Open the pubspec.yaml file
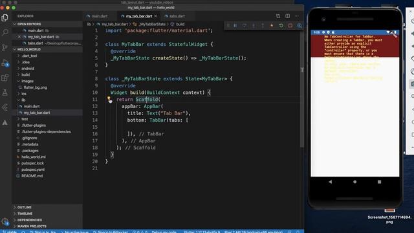This screenshot has height=233, width=414. click(x=47, y=170)
